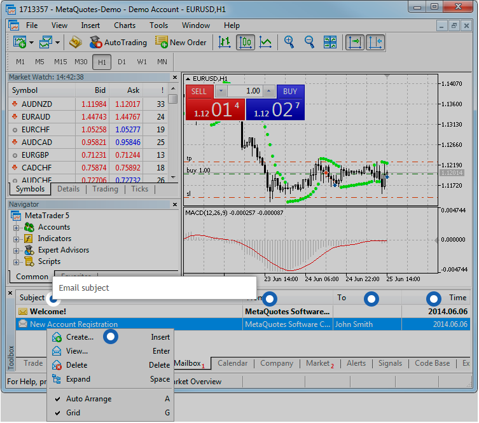The image size is (479, 423).
Task: Toggle chart shift icon
Action: 375,42
